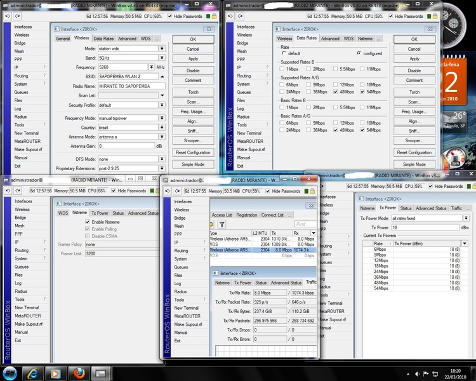Image resolution: width=476 pixels, height=381 pixels.
Task: Click the redo arrow in the Registration window toolbar
Action: pos(177,191)
